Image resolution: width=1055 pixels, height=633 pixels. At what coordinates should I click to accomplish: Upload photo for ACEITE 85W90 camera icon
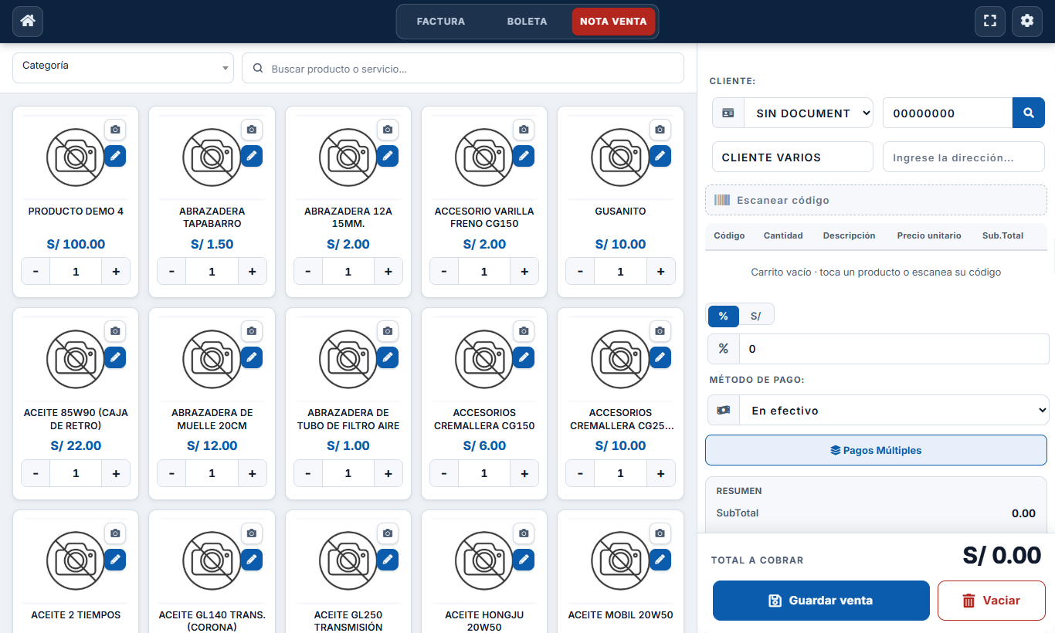115,331
